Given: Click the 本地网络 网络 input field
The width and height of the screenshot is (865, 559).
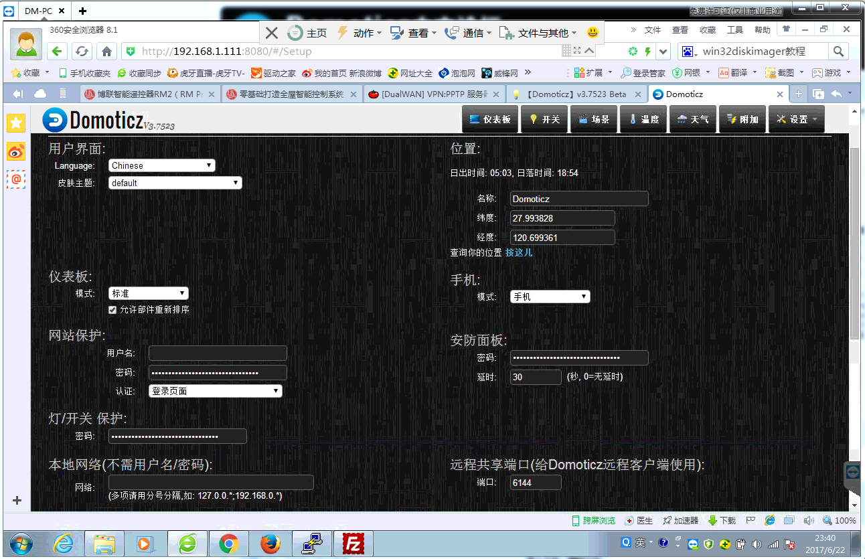Looking at the screenshot, I should (211, 483).
